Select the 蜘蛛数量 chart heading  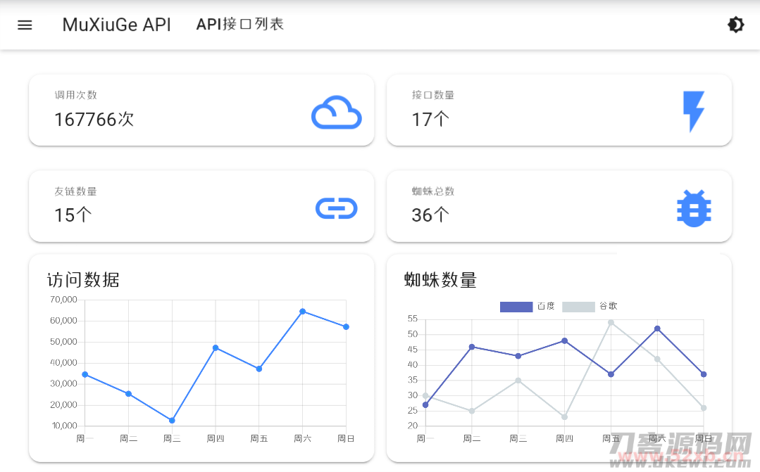coord(439,280)
